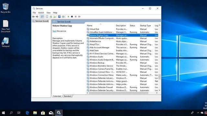This screenshot has height=116, width=207.
Task: Open Task View on the taskbar
Action: [19, 113]
